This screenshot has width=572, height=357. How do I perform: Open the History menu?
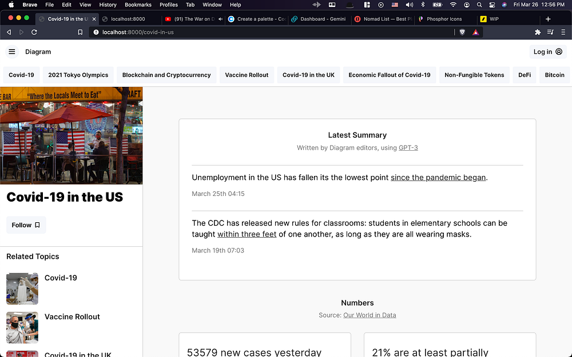[108, 5]
